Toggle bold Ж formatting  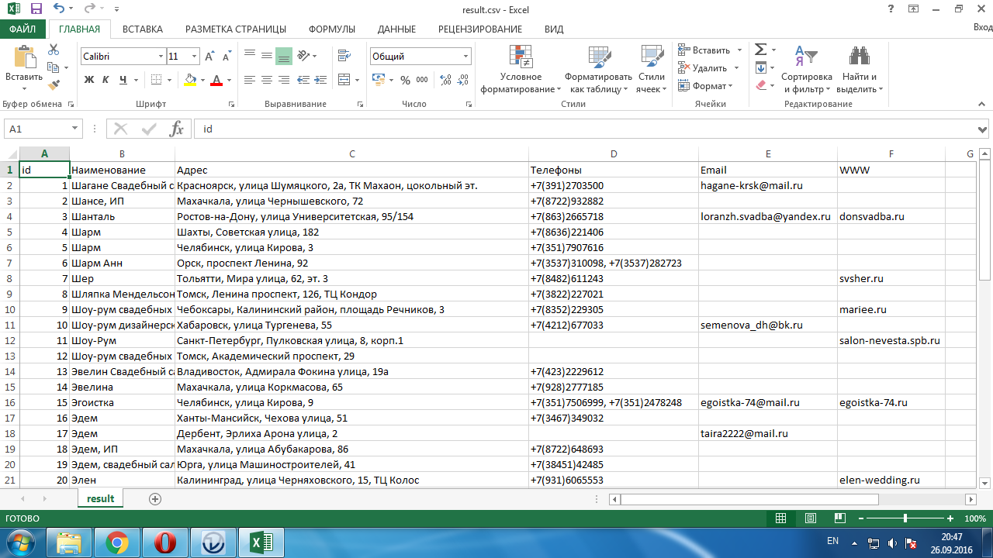click(89, 80)
